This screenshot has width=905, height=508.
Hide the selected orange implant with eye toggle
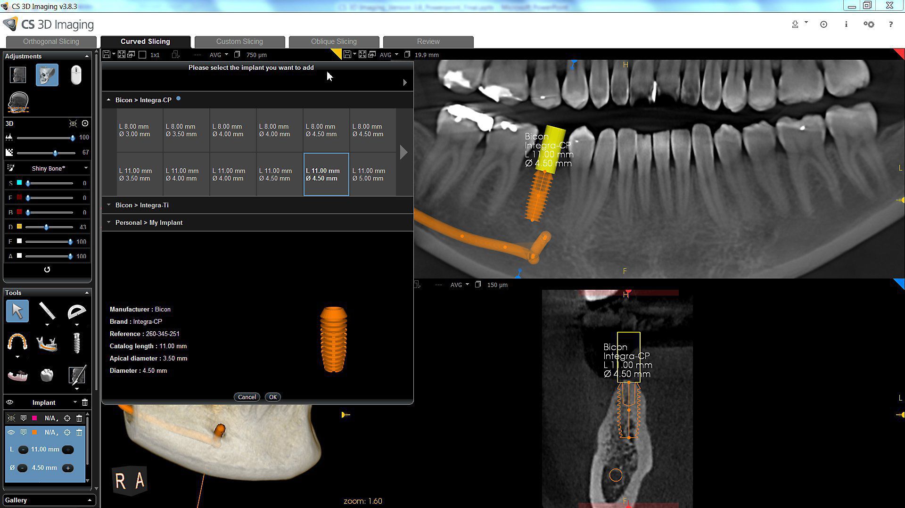pos(11,432)
